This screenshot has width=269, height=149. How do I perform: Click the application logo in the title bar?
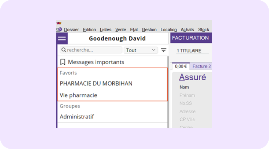(x=59, y=23)
